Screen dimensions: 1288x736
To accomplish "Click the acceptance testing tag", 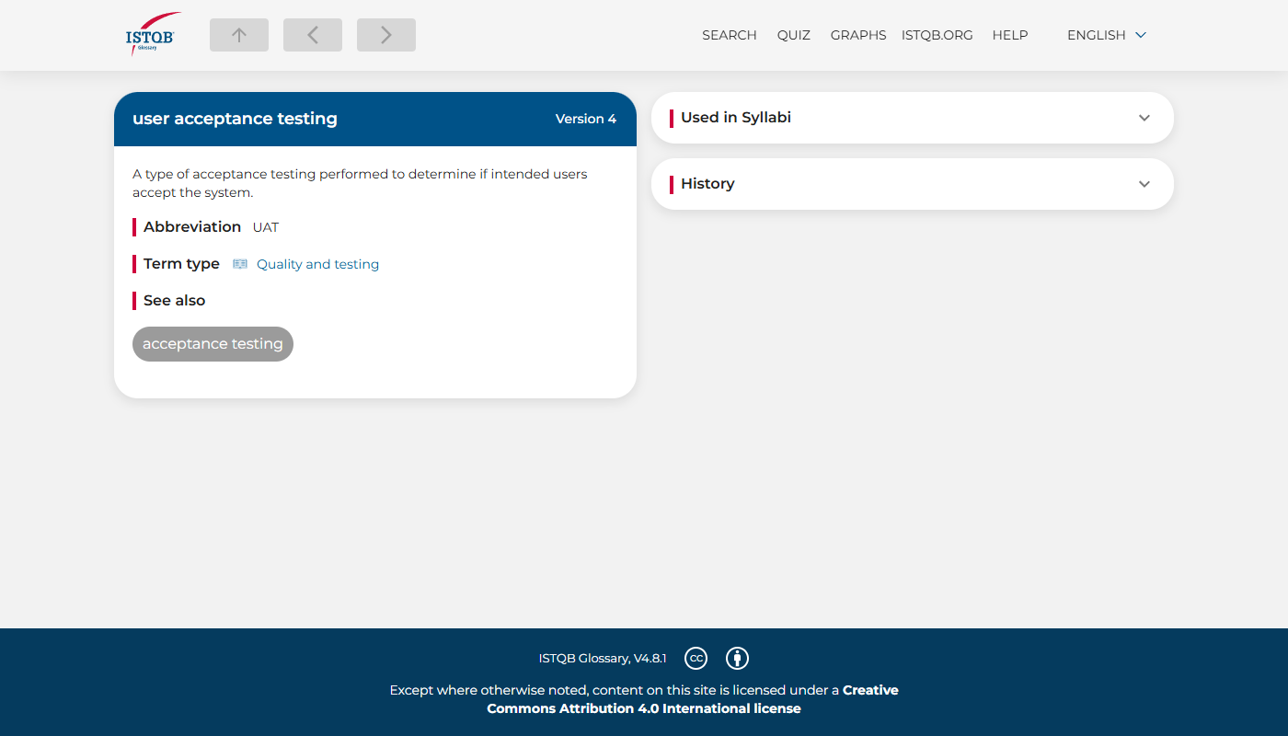I will pyautogui.click(x=213, y=344).
